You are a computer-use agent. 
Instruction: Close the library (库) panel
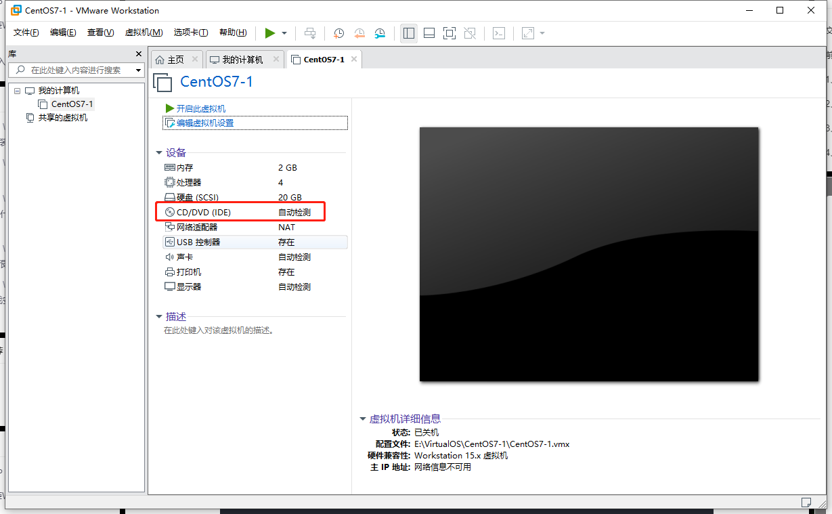(x=139, y=53)
